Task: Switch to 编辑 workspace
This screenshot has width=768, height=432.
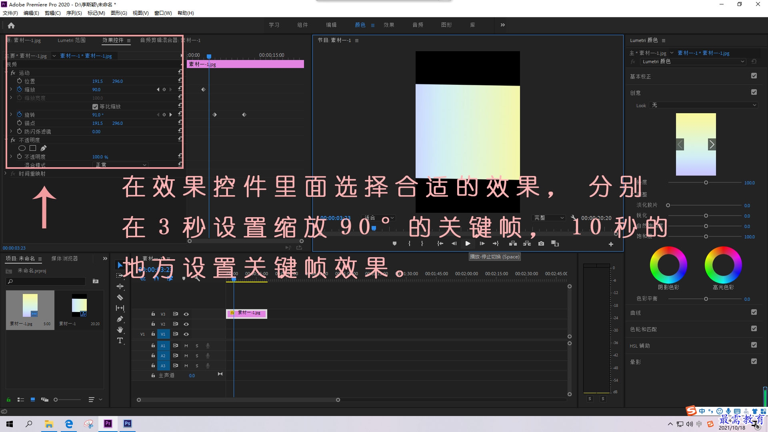Action: [331, 25]
